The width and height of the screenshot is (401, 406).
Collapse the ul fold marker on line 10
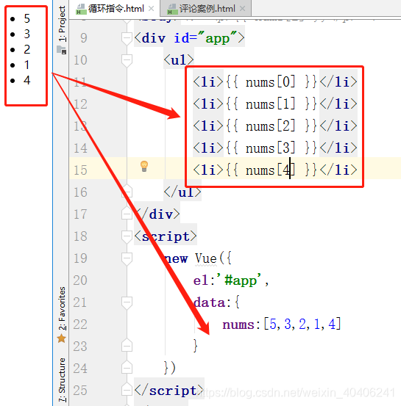point(127,61)
